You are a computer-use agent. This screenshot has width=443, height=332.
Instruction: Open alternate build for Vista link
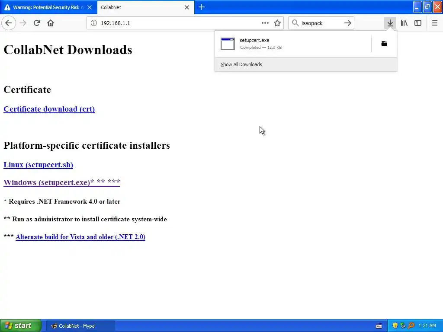click(x=80, y=237)
